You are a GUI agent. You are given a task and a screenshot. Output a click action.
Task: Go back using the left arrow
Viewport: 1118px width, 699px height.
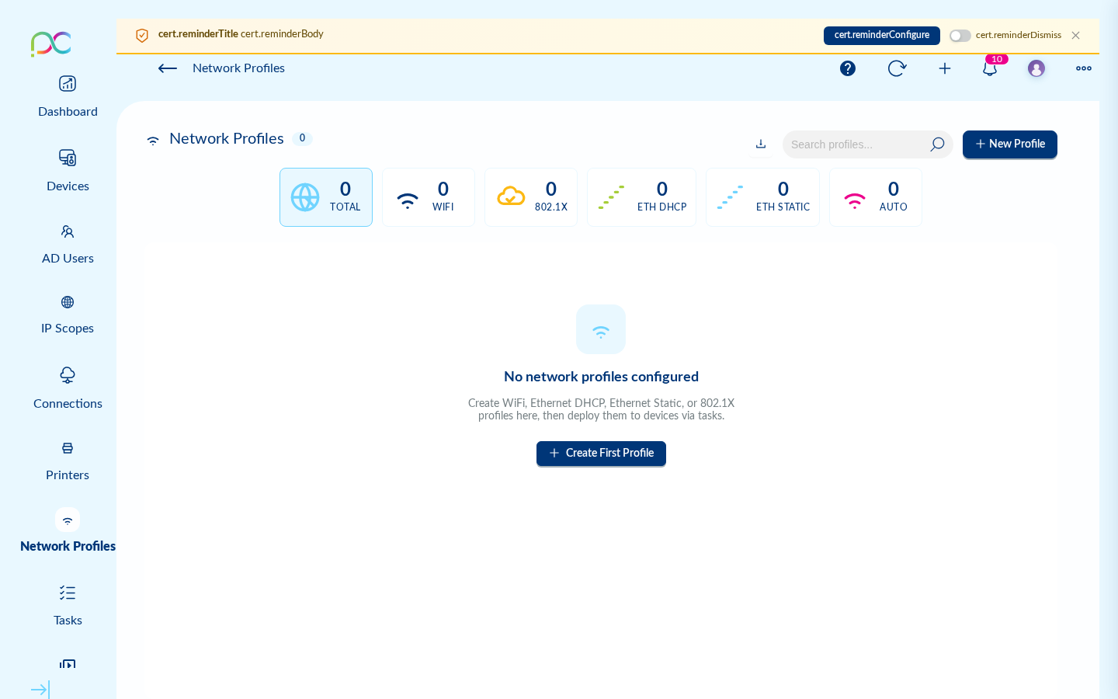pyautogui.click(x=168, y=68)
